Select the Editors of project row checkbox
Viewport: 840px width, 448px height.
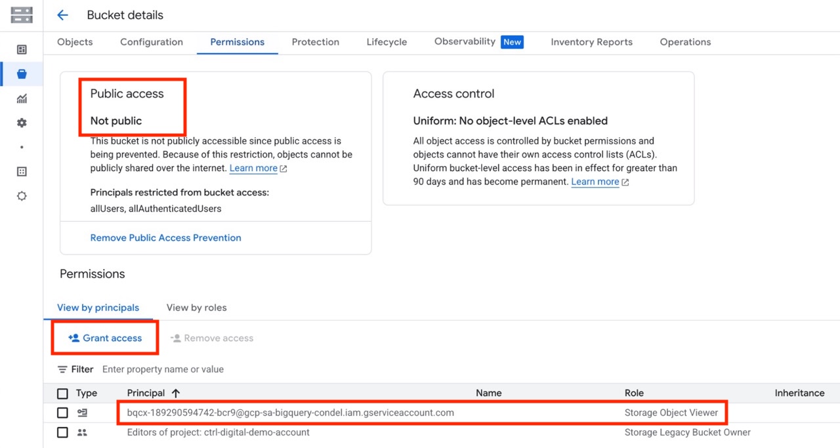coord(62,432)
